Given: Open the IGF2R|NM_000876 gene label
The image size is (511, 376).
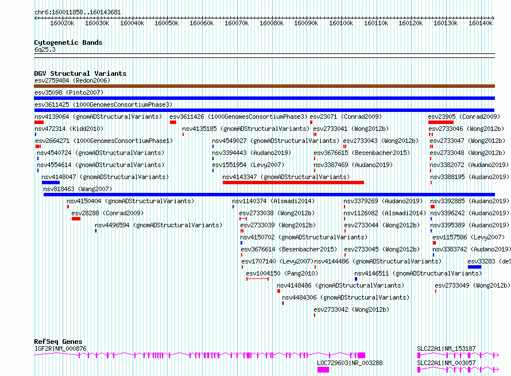Looking at the screenshot, I should [61, 348].
